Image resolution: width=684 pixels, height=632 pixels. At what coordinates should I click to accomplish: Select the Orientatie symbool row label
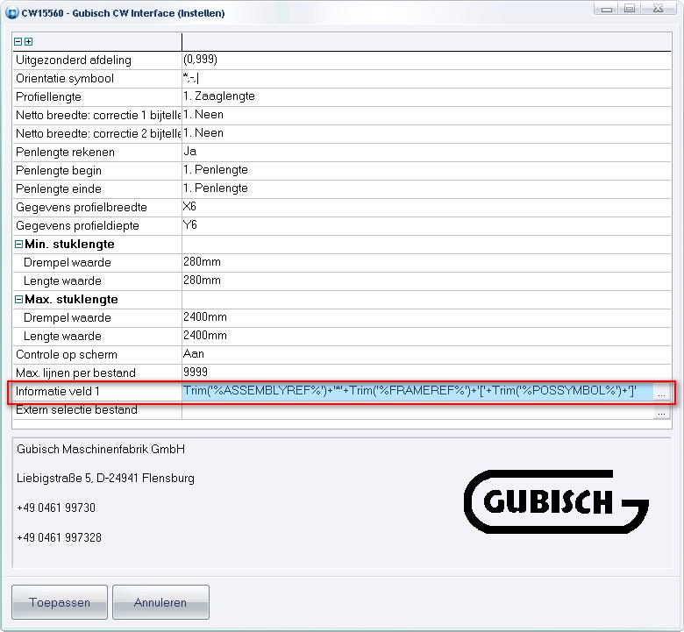click(65, 79)
